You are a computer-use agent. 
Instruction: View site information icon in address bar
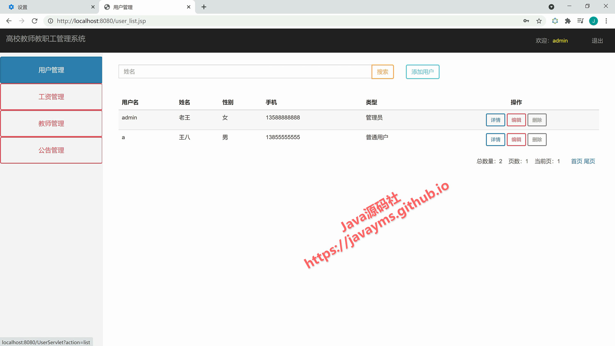(x=50, y=21)
